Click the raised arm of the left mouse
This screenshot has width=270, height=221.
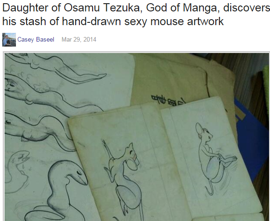click(x=108, y=149)
